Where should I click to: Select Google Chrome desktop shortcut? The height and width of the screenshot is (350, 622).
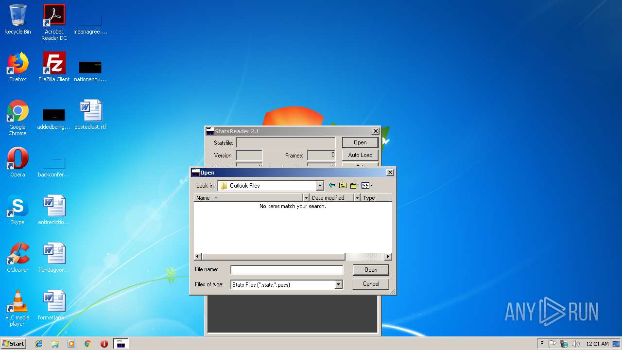point(17,118)
